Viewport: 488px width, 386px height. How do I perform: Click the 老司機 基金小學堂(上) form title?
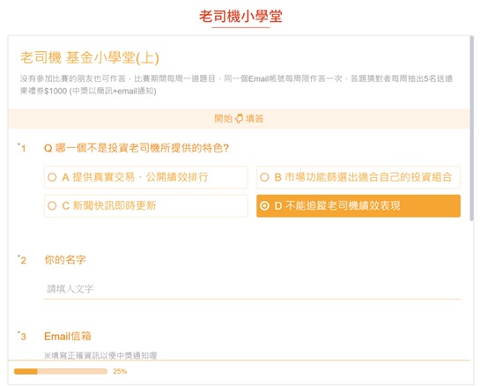click(x=90, y=57)
